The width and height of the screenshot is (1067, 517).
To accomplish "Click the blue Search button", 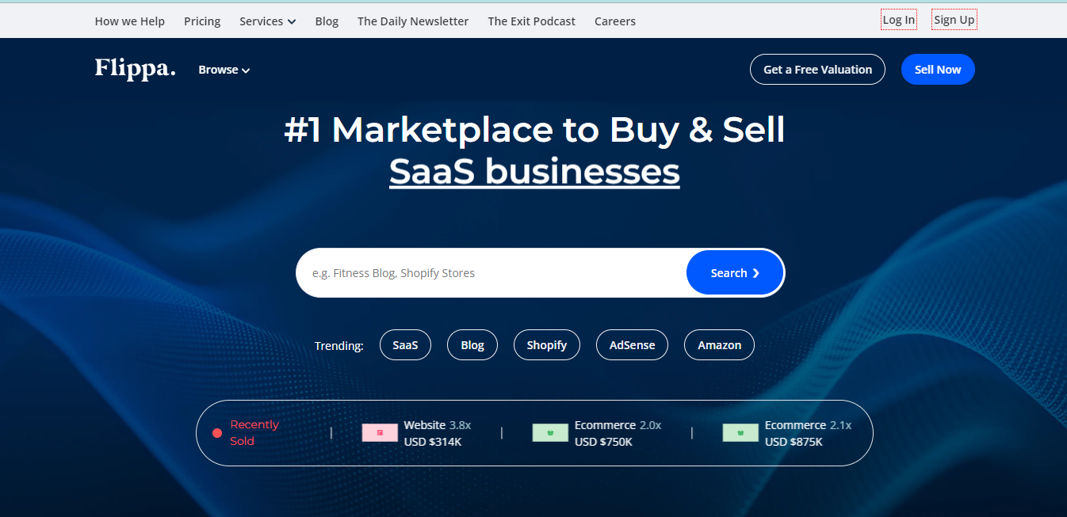I will tap(735, 273).
